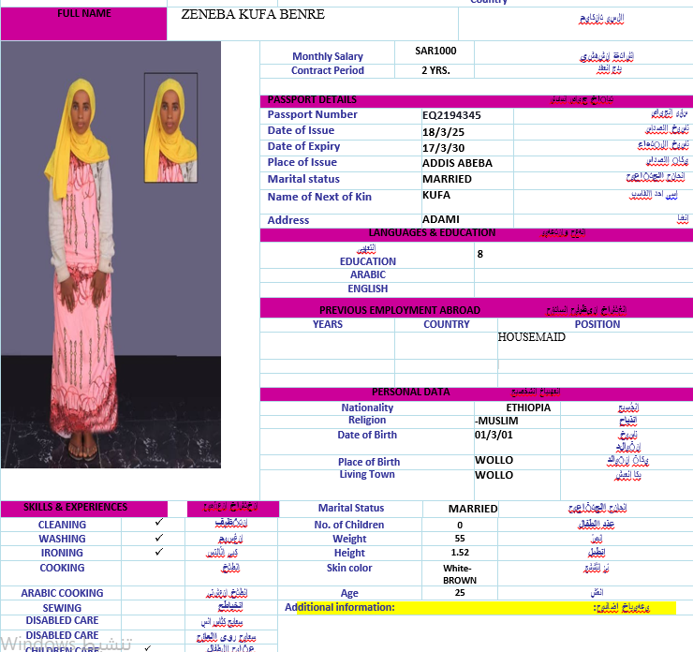
Task: Click WOLLO in Place of Birth row
Action: pos(494,460)
